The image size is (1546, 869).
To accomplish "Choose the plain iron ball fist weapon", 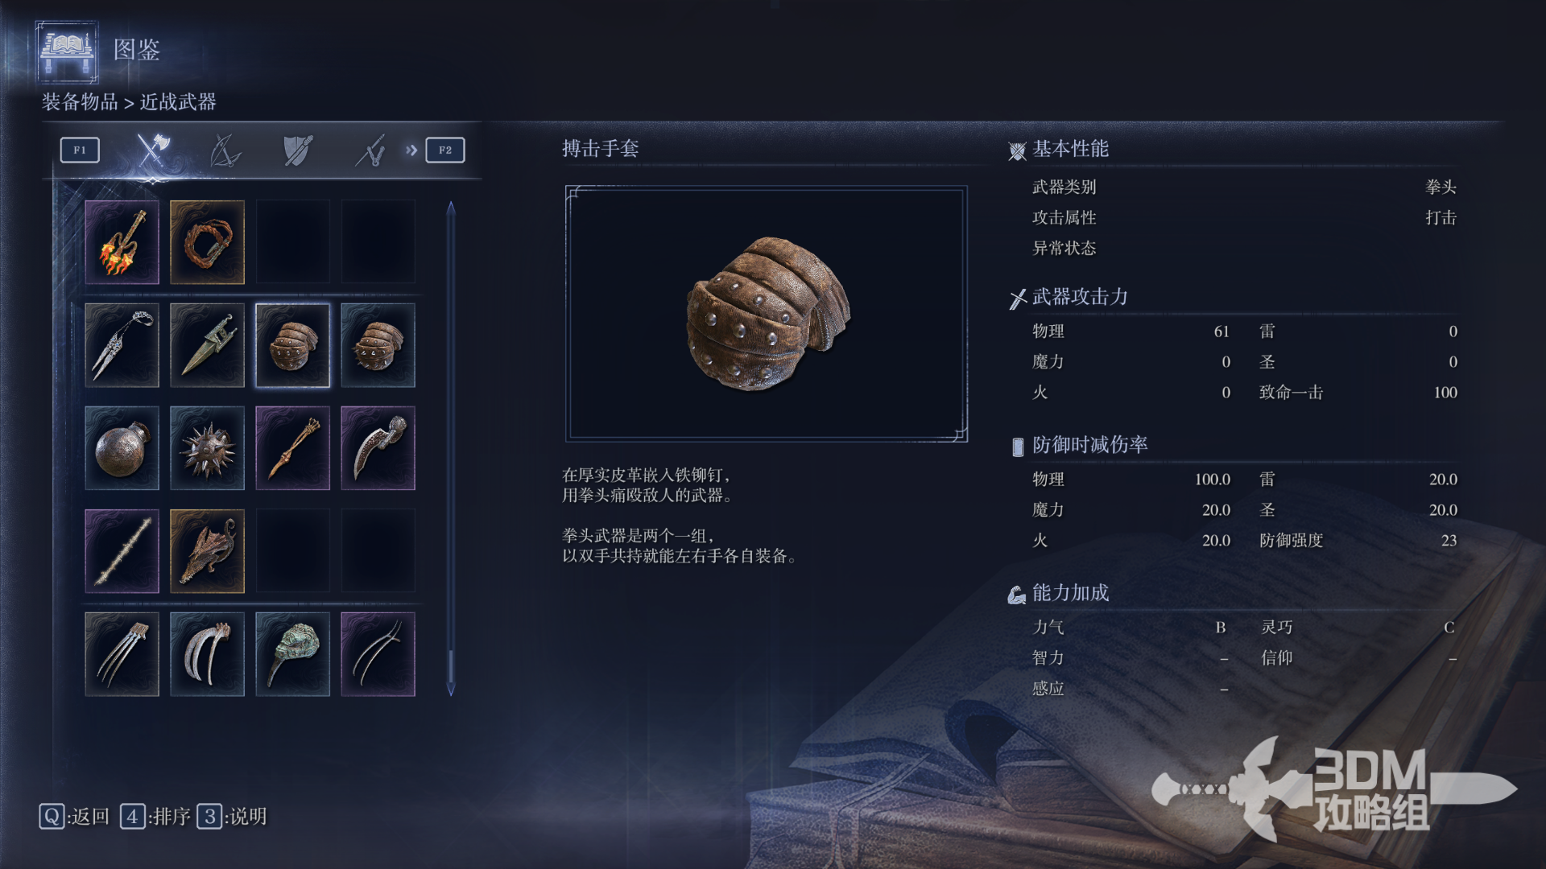I will click(x=122, y=448).
